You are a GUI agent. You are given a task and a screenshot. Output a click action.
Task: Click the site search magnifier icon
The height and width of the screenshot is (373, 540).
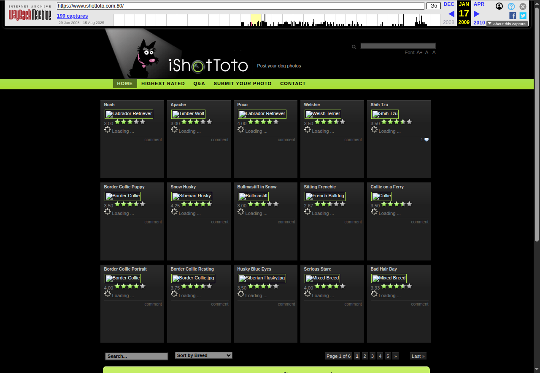(354, 47)
